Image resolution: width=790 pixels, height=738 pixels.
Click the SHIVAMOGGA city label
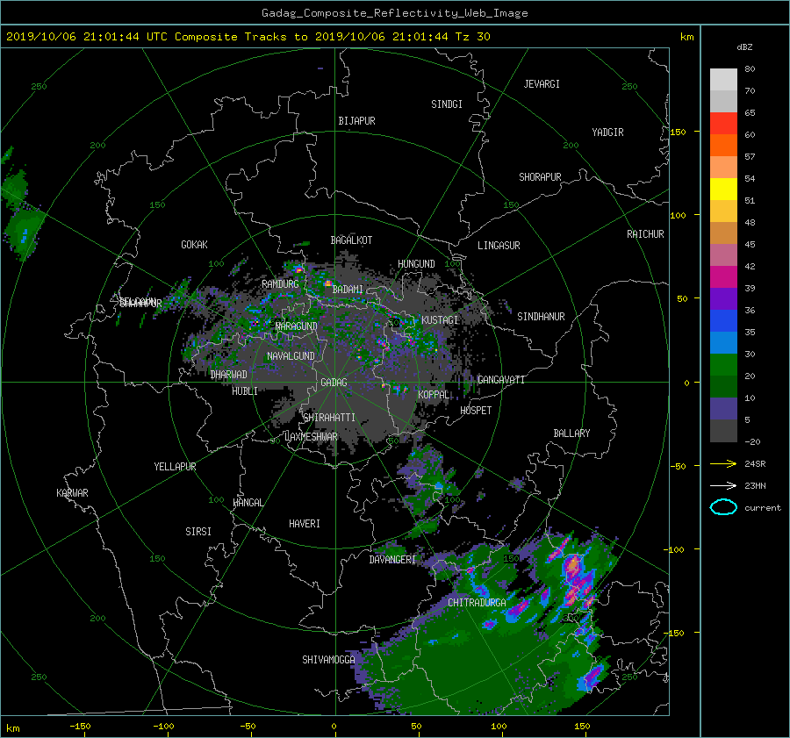point(328,660)
